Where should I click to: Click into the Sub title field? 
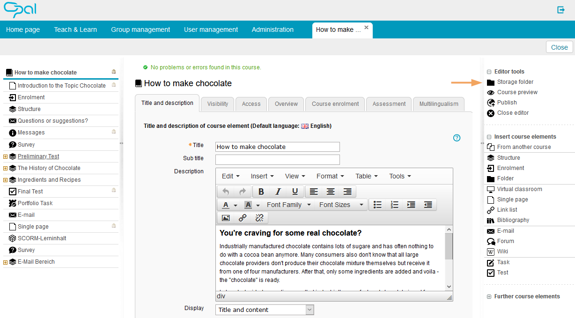tap(278, 159)
